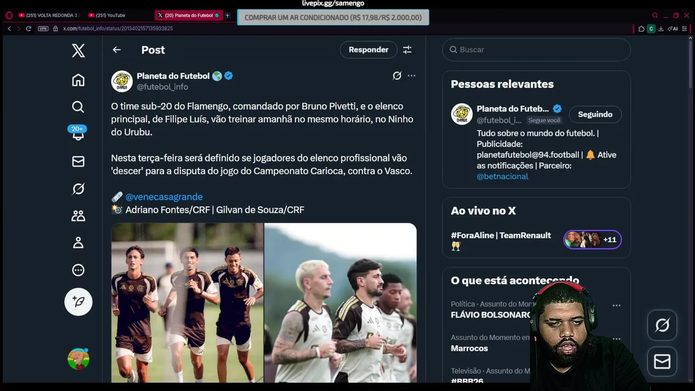Viewport: 695px width, 391px height.
Task: Open the account avatar at sidebar bottom
Action: 78,359
